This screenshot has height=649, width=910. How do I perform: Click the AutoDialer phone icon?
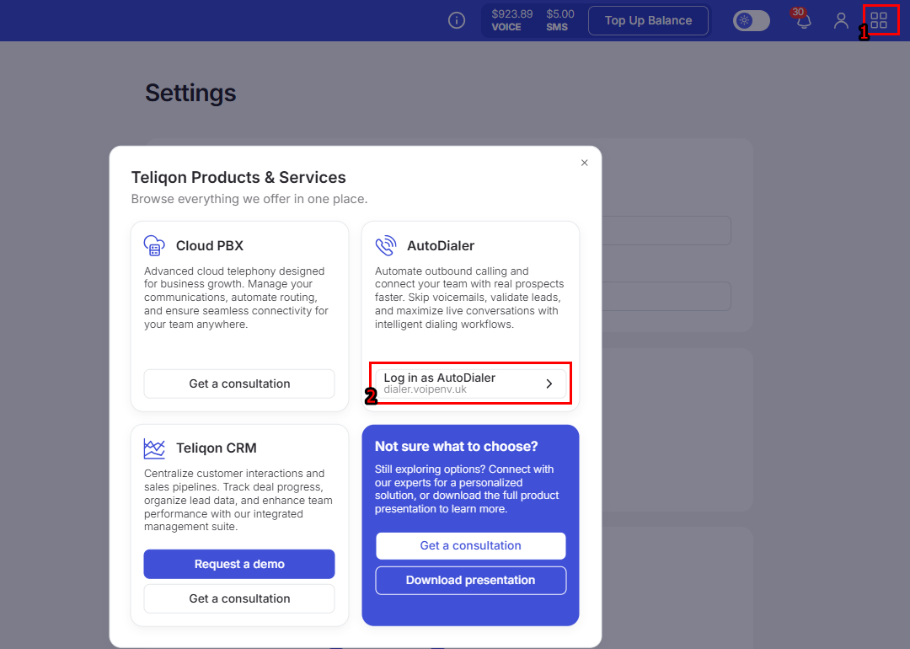[385, 245]
